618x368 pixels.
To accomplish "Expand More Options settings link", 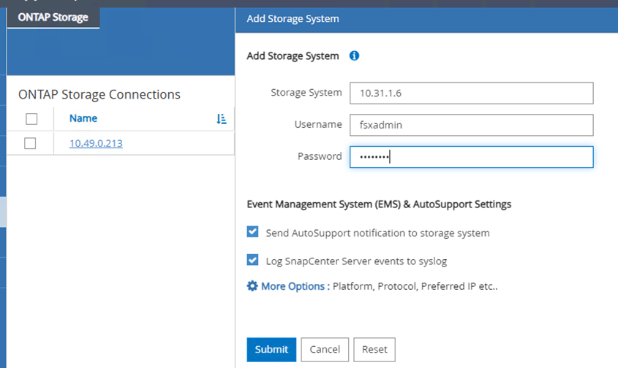I will pyautogui.click(x=293, y=286).
